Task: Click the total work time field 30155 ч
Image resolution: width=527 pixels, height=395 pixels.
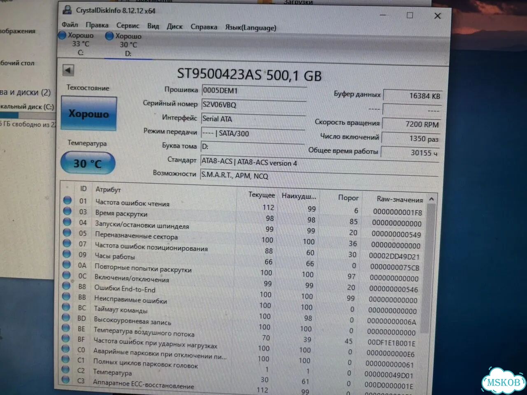Action: click(x=410, y=152)
